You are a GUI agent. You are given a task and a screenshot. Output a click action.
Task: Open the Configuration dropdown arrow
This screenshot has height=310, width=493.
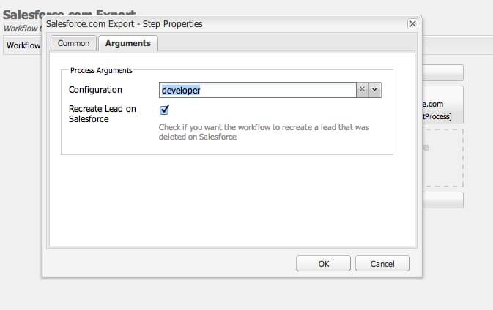coord(375,89)
